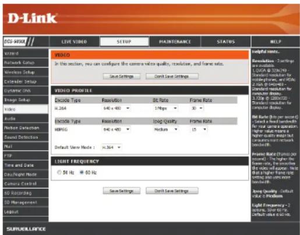Click bottom Don't Save Settings button

click(x=172, y=191)
